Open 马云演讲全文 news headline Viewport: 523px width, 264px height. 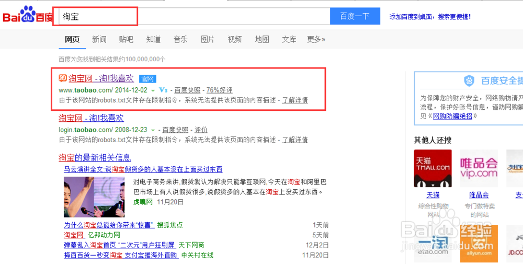[143, 169]
